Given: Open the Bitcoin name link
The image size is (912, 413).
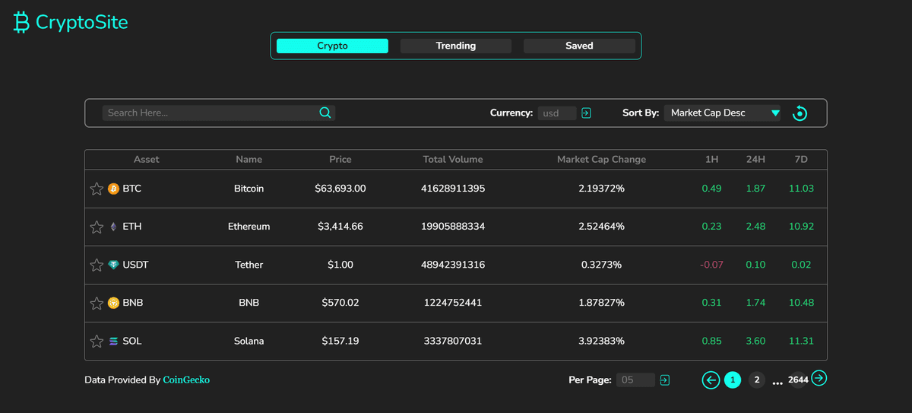Looking at the screenshot, I should click(x=249, y=189).
